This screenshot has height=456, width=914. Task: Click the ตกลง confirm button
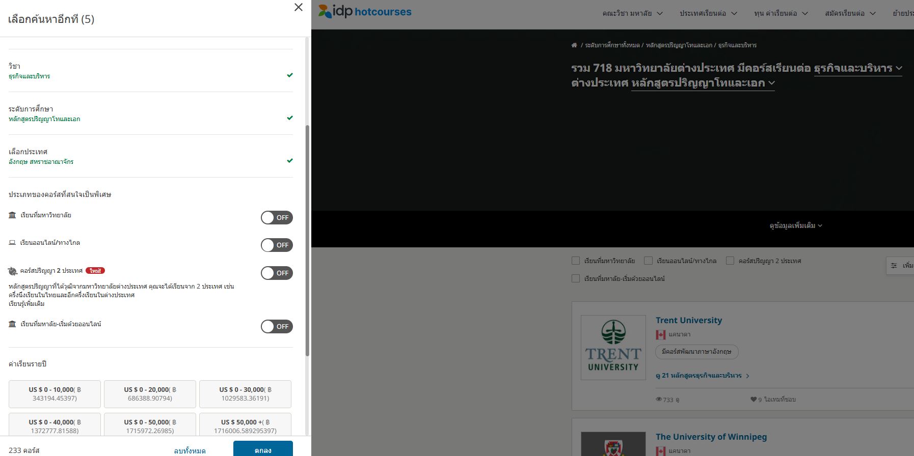tap(263, 449)
